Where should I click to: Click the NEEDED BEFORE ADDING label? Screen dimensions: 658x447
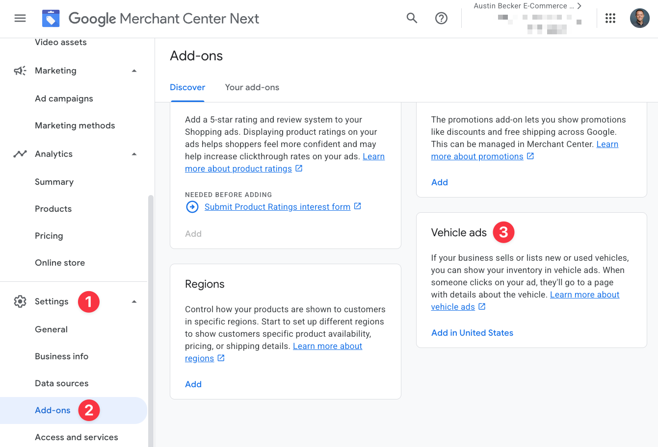click(228, 195)
